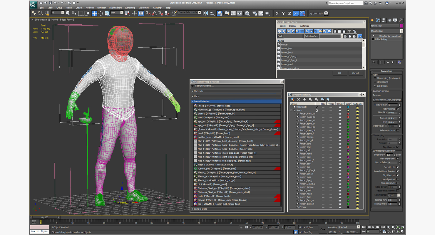Click Configure Modifier Sets icon
The height and width of the screenshot is (235, 435).
coord(399,62)
